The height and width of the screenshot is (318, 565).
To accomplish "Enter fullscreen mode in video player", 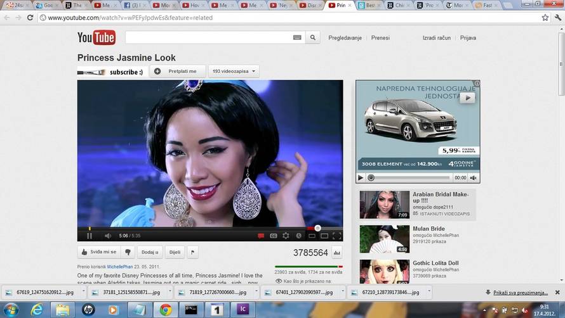I will (337, 236).
